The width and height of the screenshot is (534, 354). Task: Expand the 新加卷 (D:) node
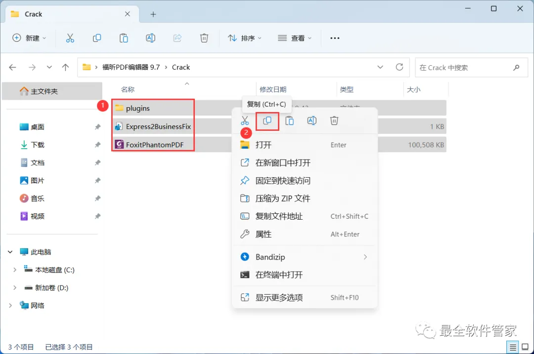pos(15,288)
